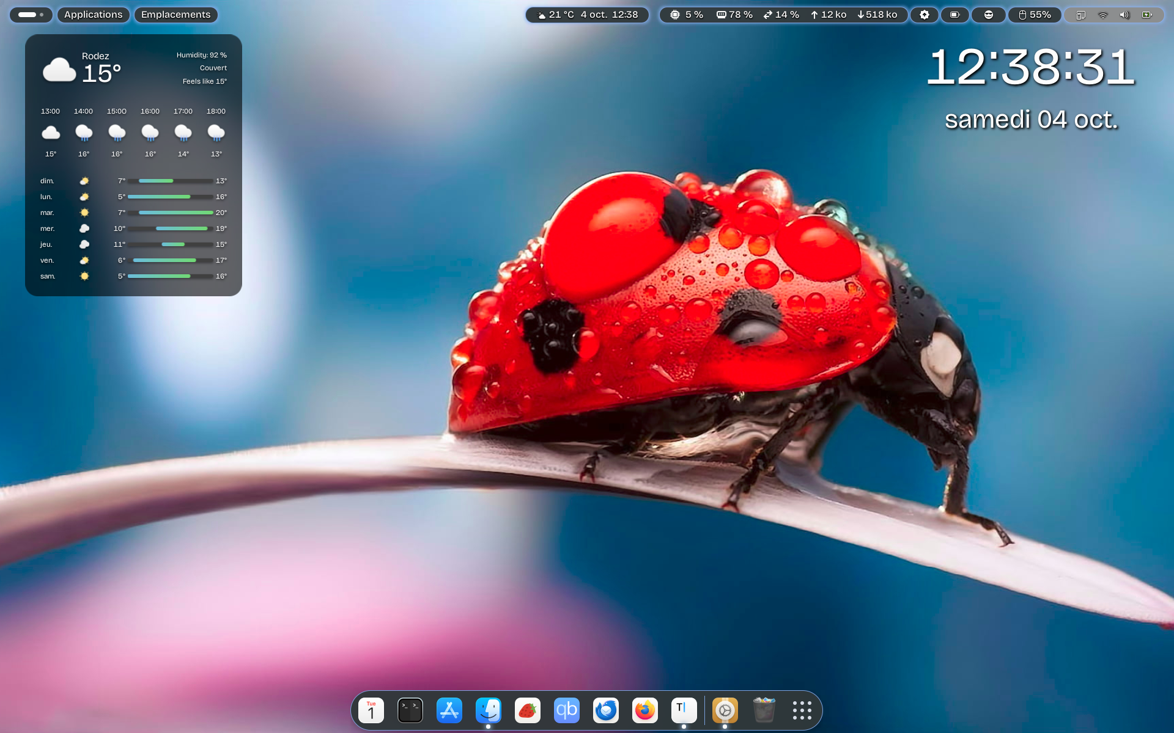1174x733 pixels.
Task: Click the Wi-Fi status icon
Action: 1103,15
